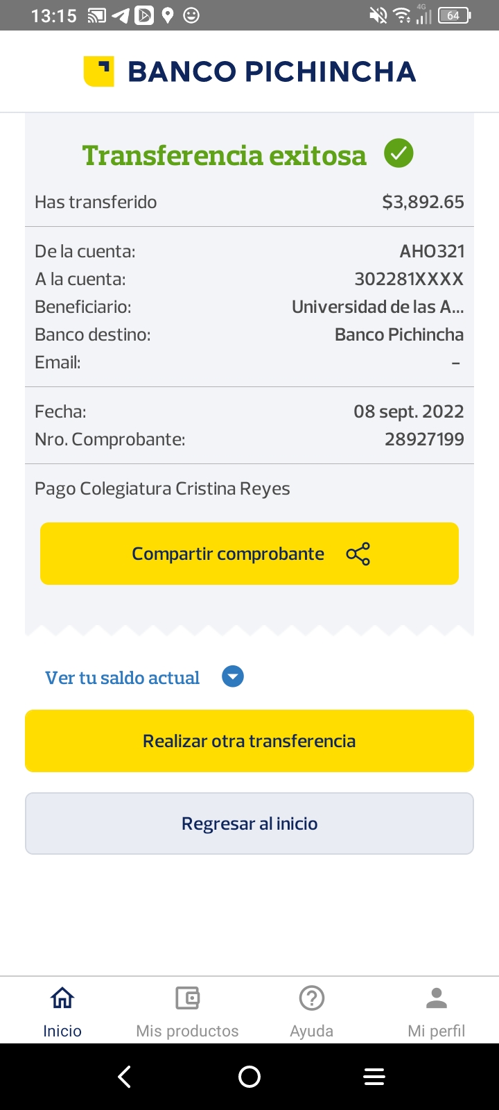Tap the green success checkmark icon

[x=399, y=153]
